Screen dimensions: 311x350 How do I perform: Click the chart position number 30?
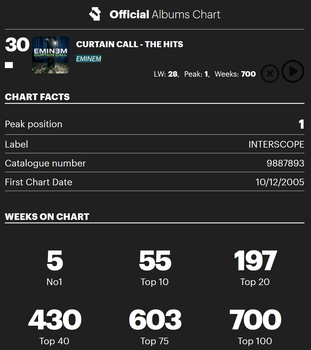(x=17, y=45)
